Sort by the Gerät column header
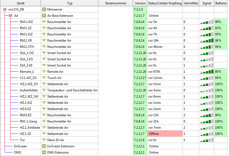This screenshot has width=229, height=156. point(21,3)
